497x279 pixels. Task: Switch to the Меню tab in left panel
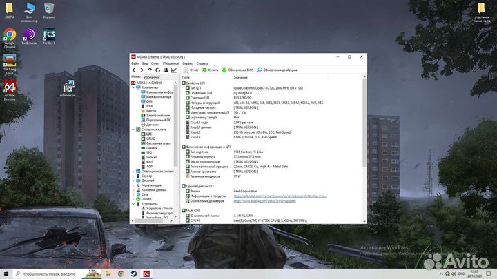[136, 77]
